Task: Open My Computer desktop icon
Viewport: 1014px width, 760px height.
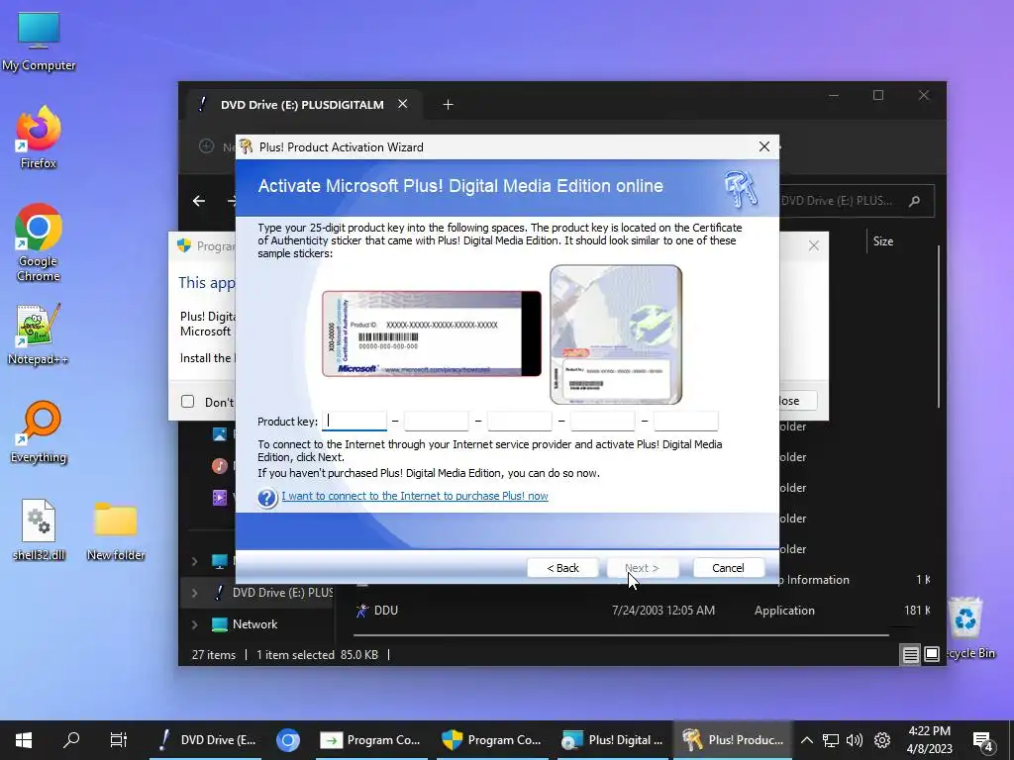Action: (x=39, y=41)
